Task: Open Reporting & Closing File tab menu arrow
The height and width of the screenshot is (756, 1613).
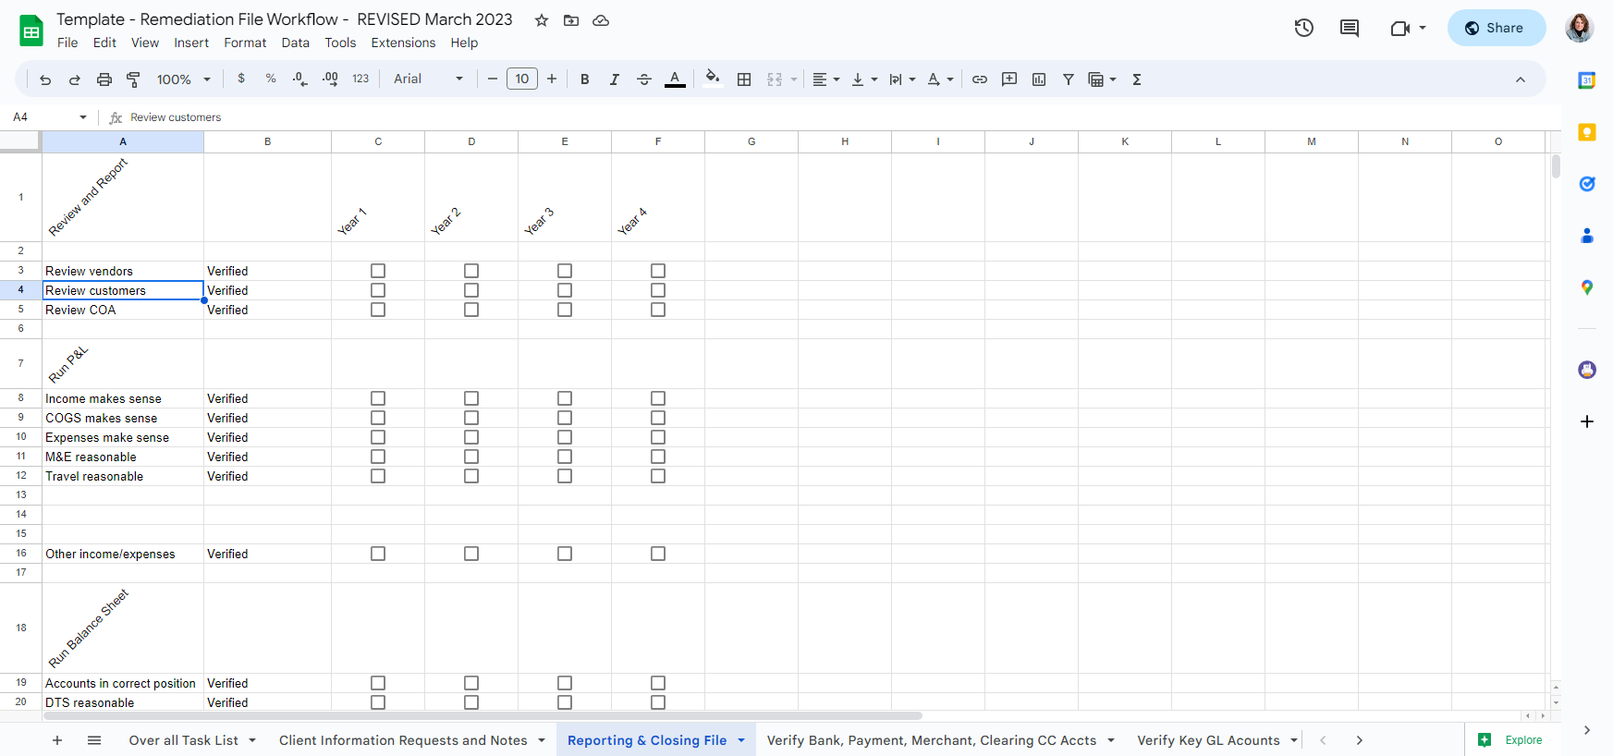Action: [741, 740]
